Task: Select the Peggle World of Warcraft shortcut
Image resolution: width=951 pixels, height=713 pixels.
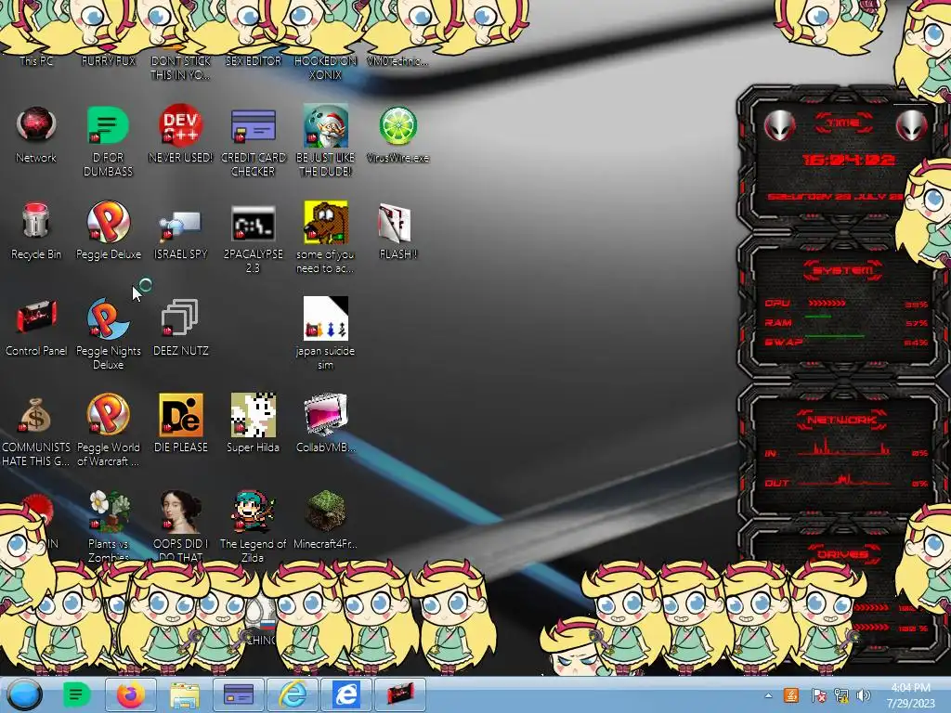Action: [108, 429]
